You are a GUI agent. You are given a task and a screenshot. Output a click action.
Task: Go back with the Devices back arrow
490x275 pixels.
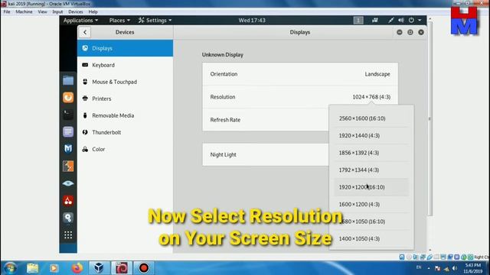tap(85, 32)
